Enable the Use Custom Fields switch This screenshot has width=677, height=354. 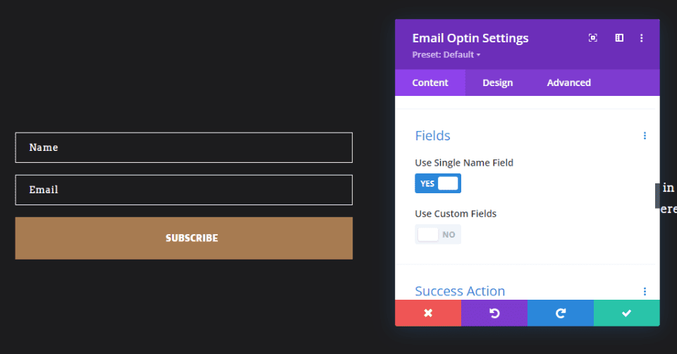coord(438,234)
